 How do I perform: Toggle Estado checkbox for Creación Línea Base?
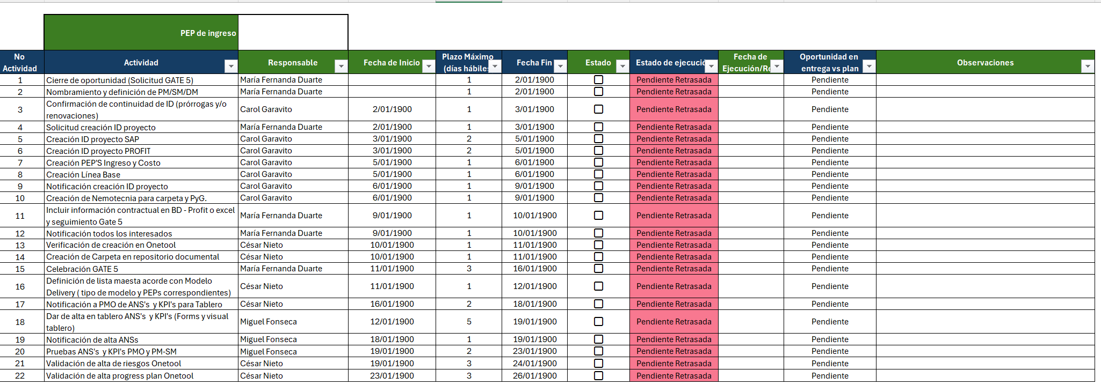coord(598,174)
